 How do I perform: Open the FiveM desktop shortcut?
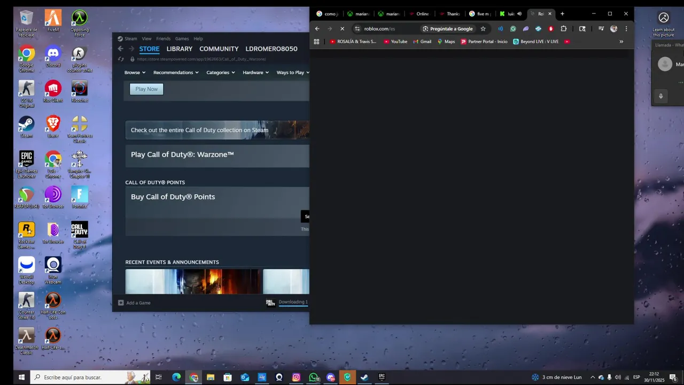coord(53,21)
